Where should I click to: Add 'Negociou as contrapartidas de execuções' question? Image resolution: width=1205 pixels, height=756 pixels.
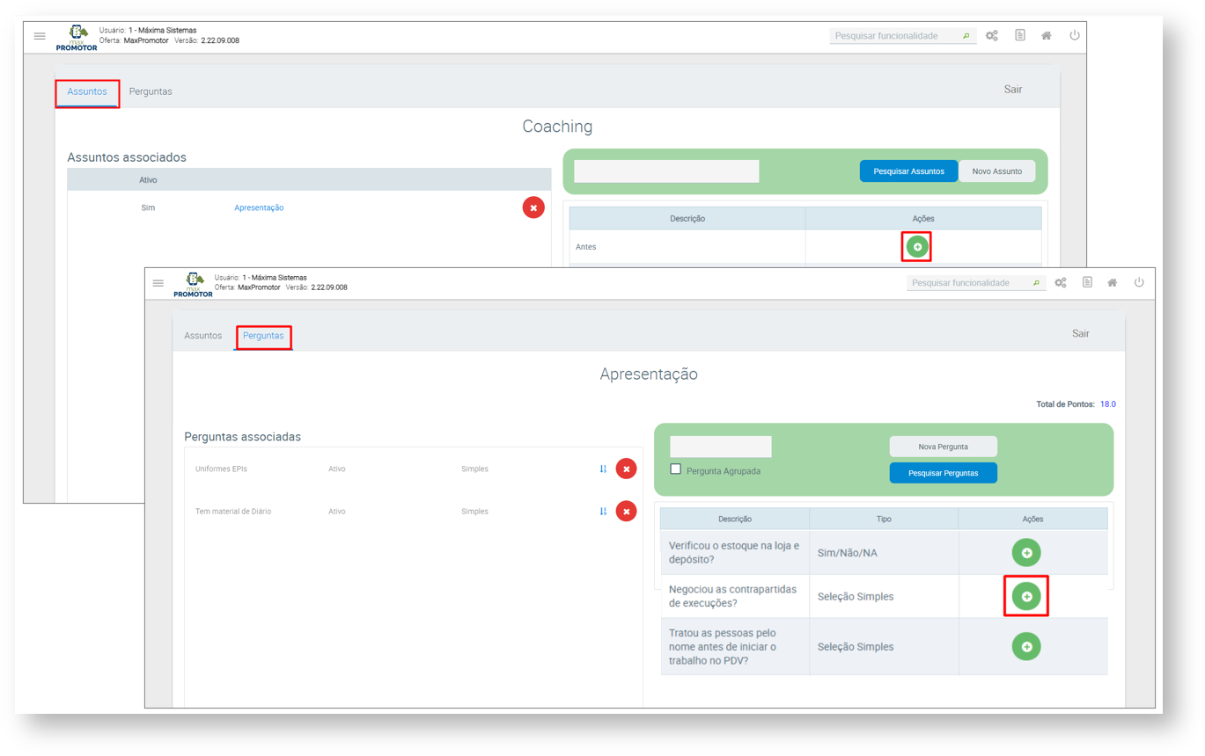1026,597
